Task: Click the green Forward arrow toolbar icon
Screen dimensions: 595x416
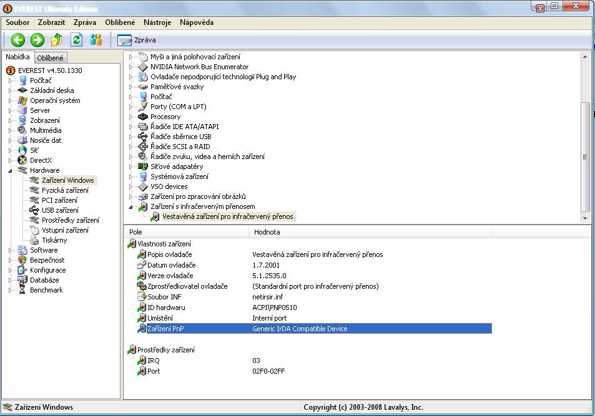Action: [37, 40]
